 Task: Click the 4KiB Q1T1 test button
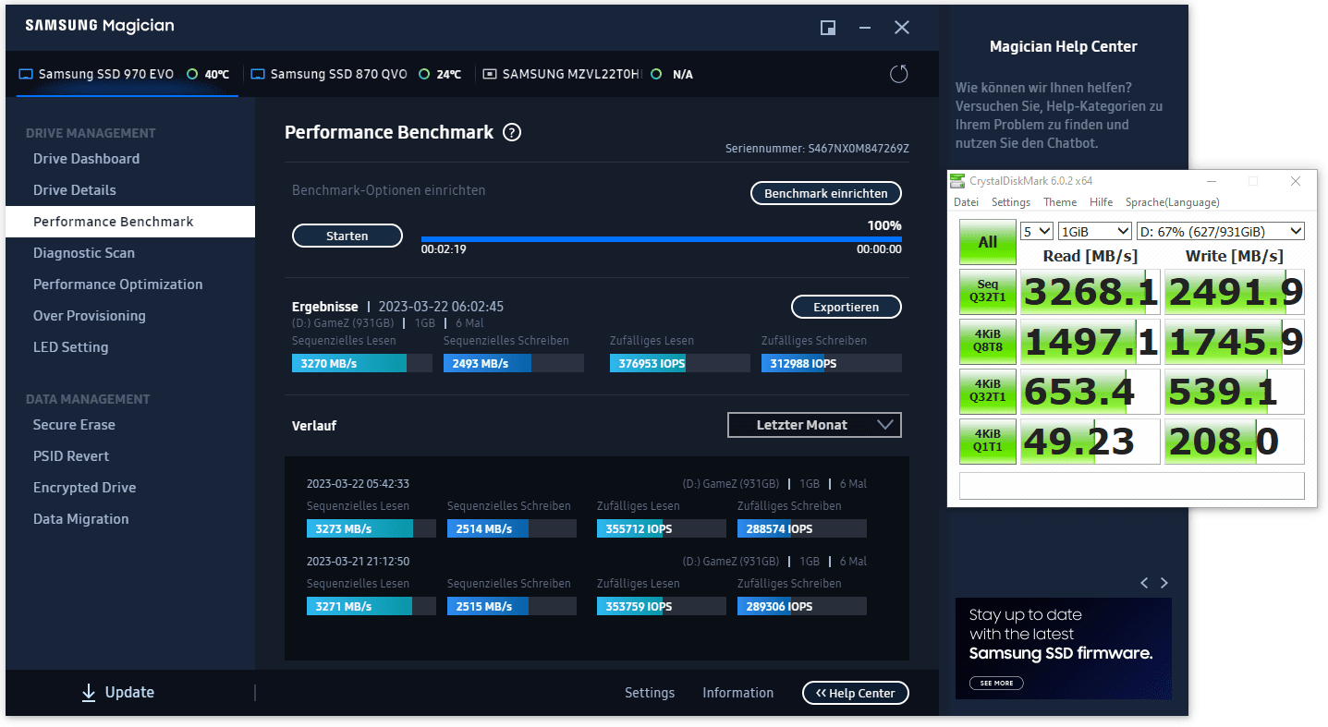pos(988,442)
